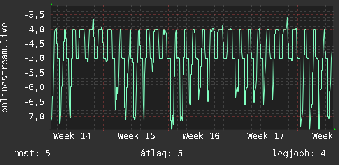Select the Week 15 axis label
339x165 pixels.
click(137, 136)
